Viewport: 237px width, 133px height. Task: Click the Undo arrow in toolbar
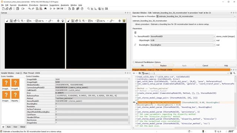click(x=30, y=9)
